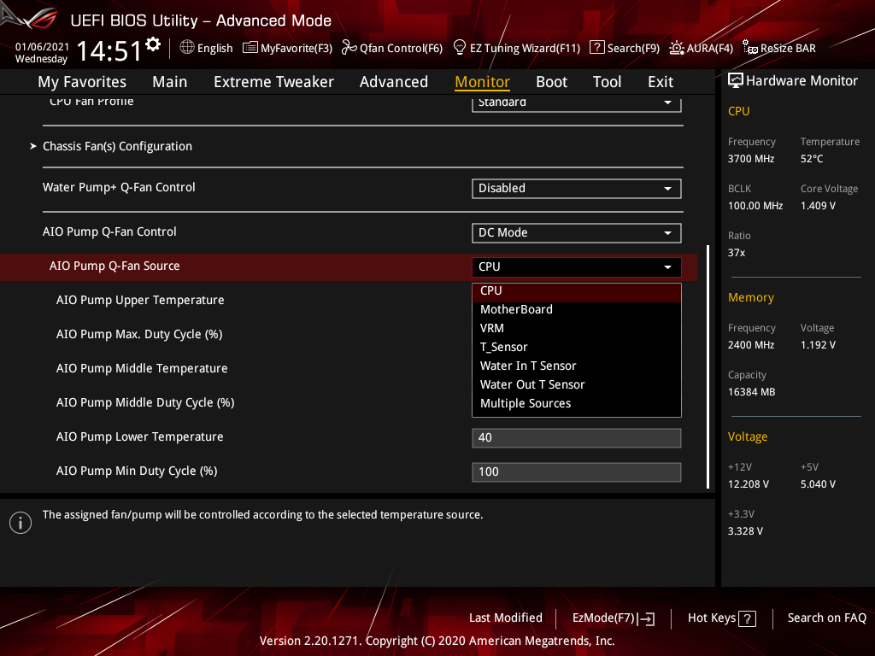
Task: Switch to My Favorites tab
Action: [x=82, y=82]
